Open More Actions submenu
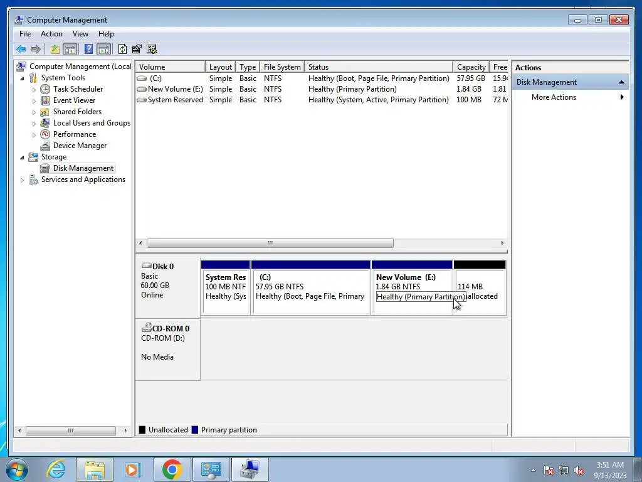642x482 pixels. (x=571, y=97)
